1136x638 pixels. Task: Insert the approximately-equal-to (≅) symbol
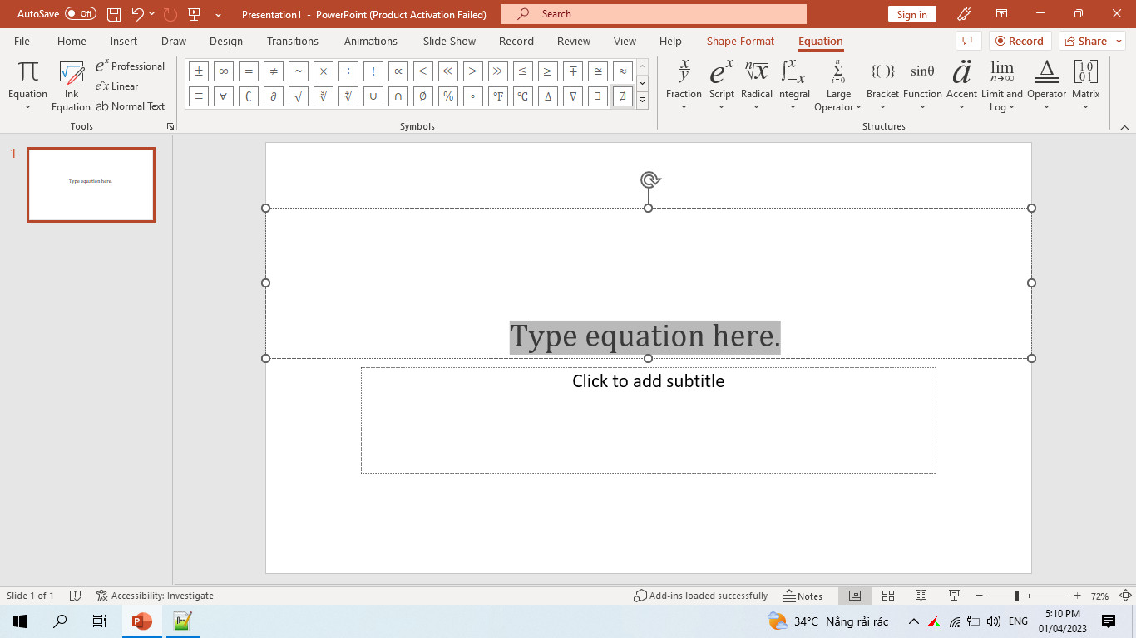(x=598, y=71)
